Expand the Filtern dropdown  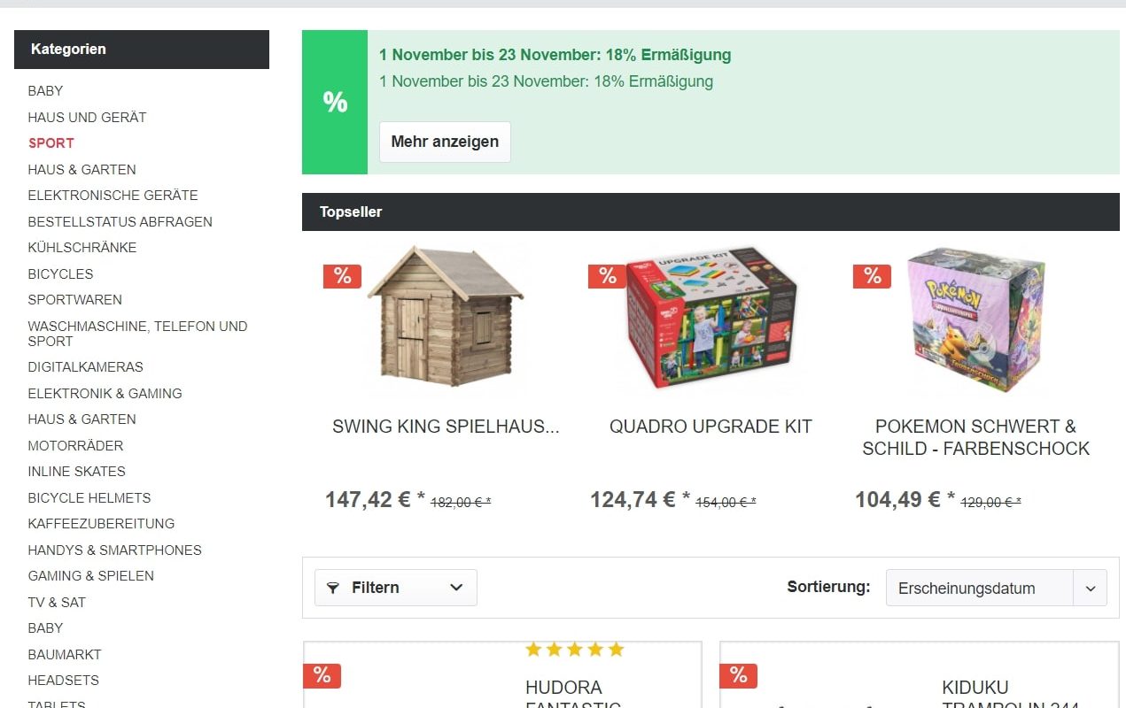396,588
